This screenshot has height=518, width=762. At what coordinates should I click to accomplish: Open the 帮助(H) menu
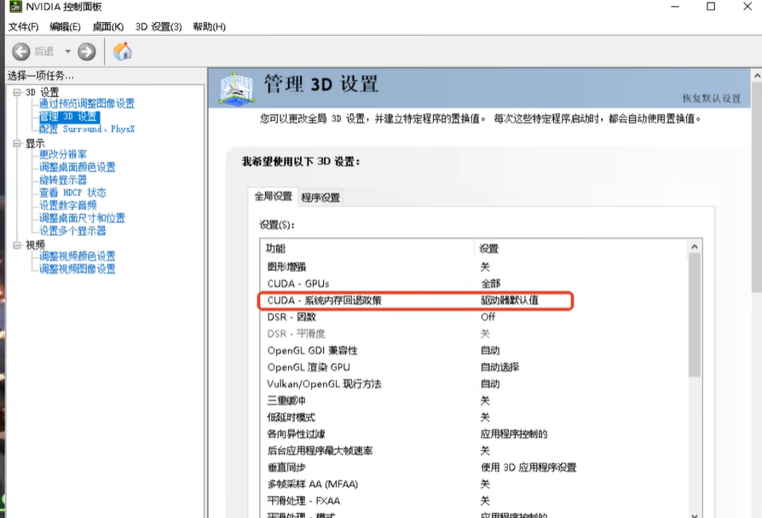(x=209, y=27)
